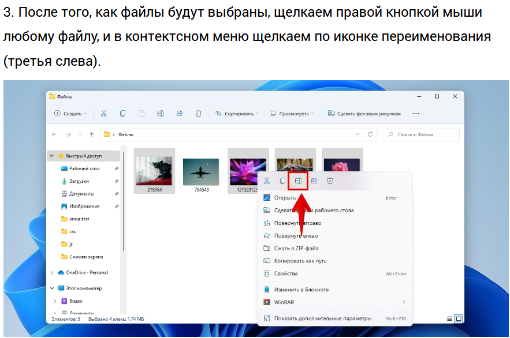Choose Открыть in the context menu
The width and height of the screenshot is (510, 338).
[x=335, y=198]
